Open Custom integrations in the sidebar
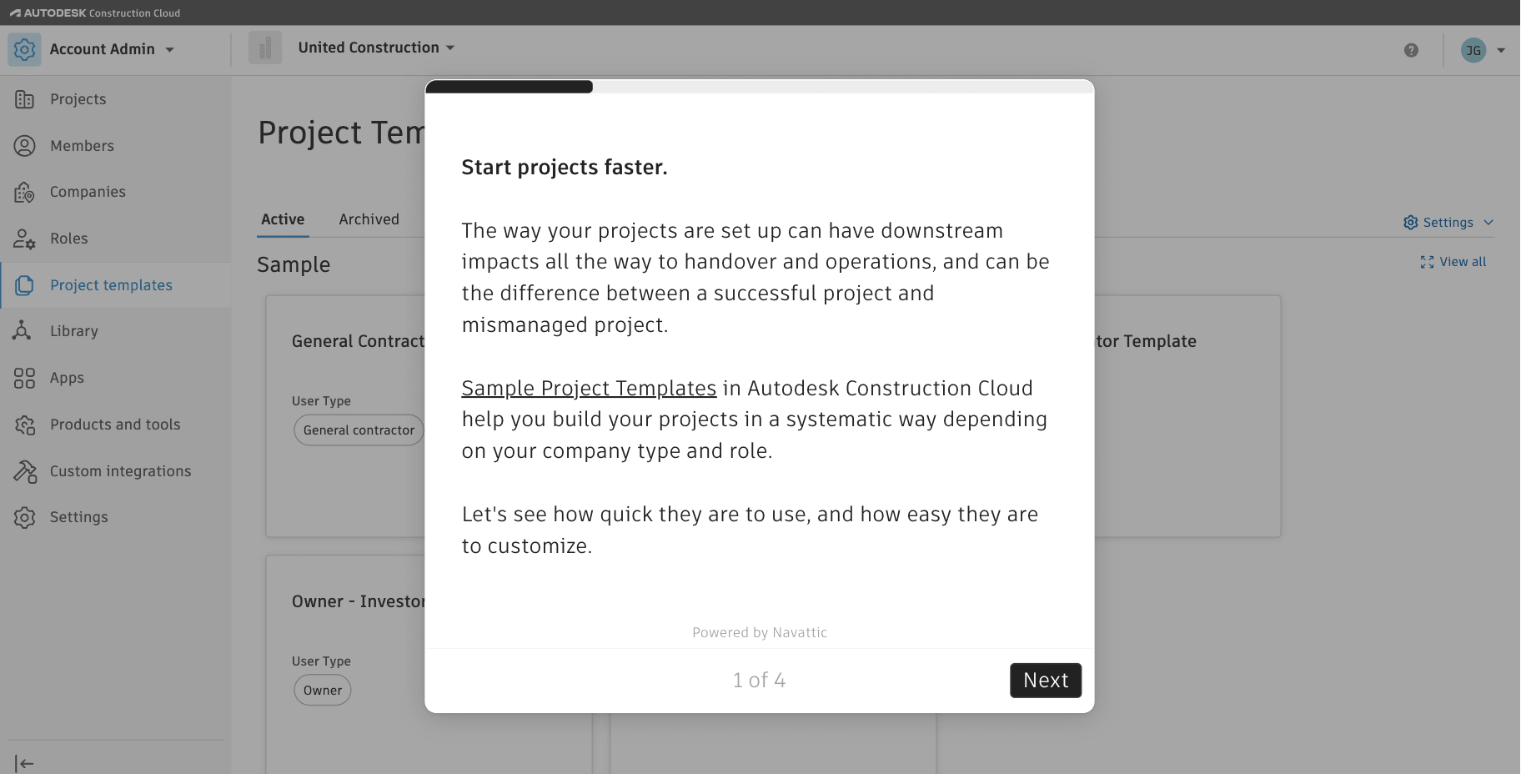The image size is (1521, 774). (116, 471)
